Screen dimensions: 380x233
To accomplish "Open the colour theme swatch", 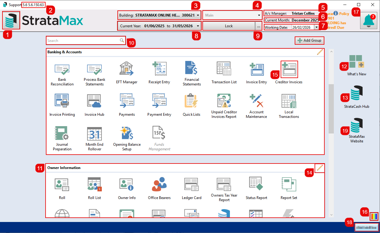I will tap(374, 216).
